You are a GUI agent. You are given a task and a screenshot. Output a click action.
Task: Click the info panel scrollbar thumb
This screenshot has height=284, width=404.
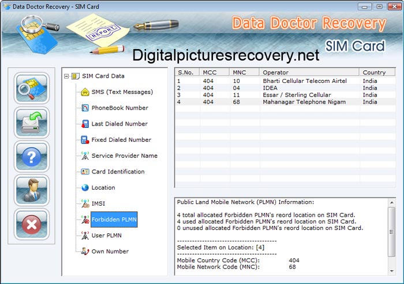point(392,232)
